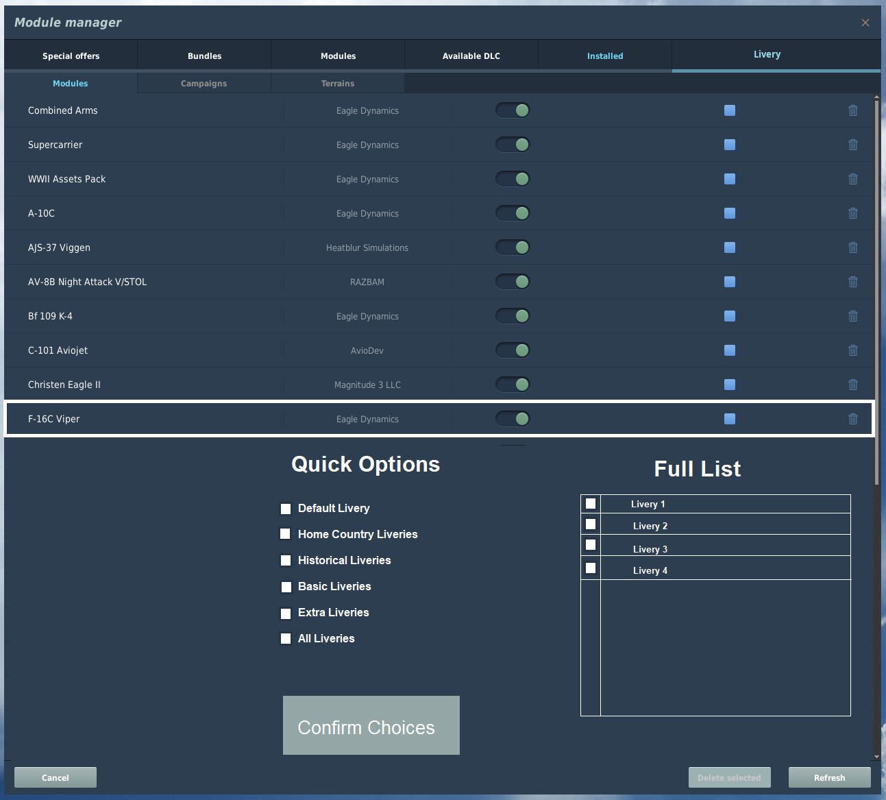Toggle WWII Assets Pack enable switch
This screenshot has height=800, width=886.
513,179
